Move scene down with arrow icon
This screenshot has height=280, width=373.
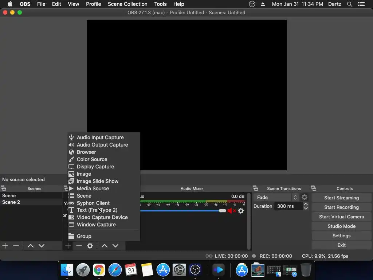point(42,246)
